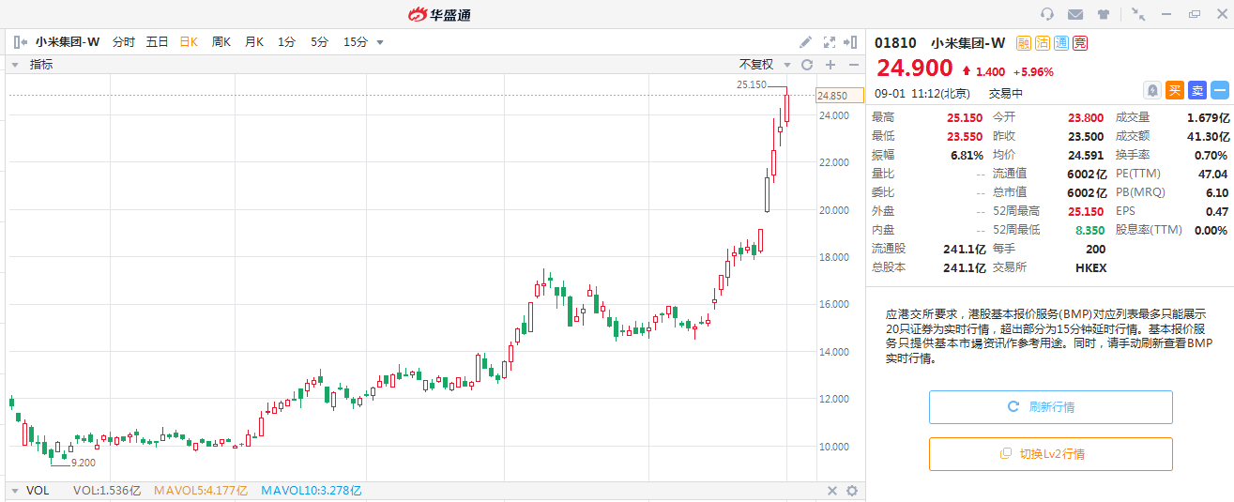Click the 均价 value 24.591
Viewport: 1234px width, 502px height.
(x=1089, y=155)
